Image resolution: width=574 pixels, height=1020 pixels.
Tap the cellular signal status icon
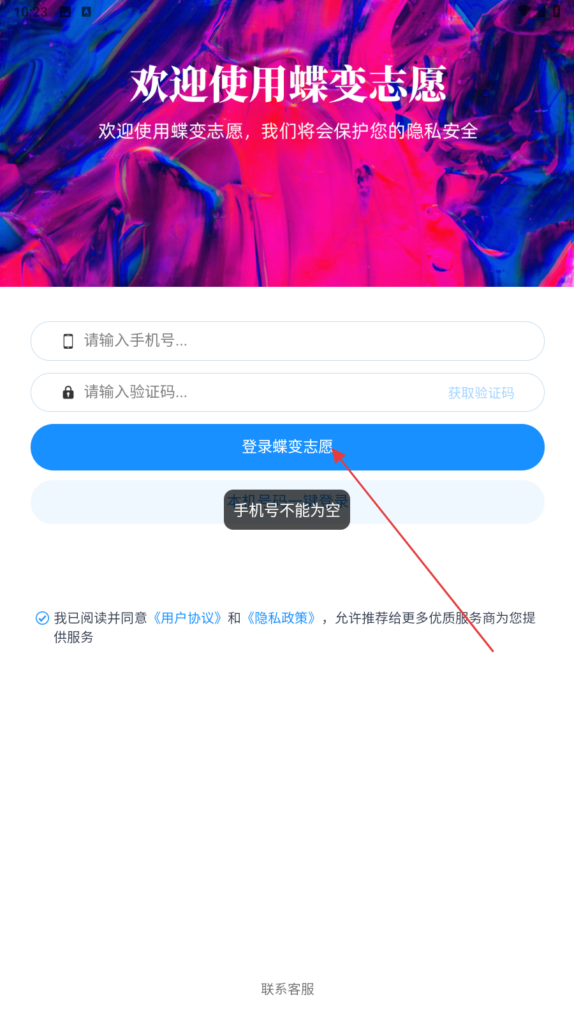click(540, 11)
